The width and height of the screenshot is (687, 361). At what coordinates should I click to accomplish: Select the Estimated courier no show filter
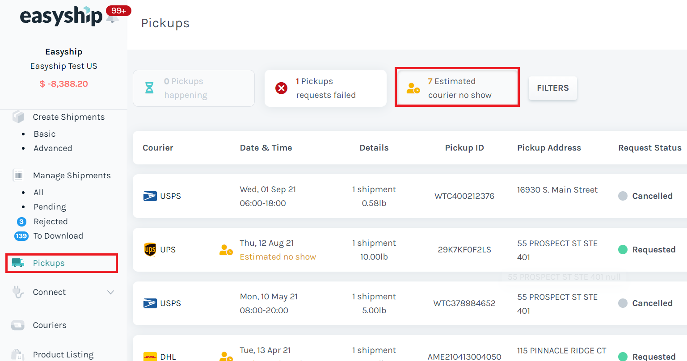[x=457, y=88]
